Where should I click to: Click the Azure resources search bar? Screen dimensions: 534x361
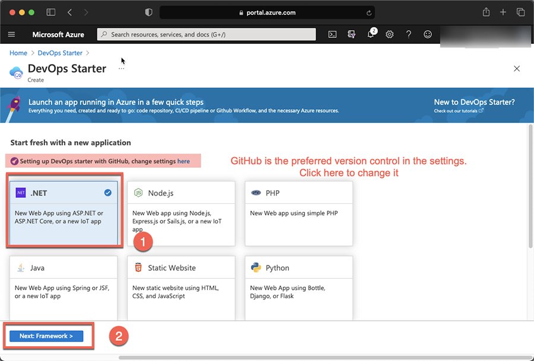tap(206, 34)
